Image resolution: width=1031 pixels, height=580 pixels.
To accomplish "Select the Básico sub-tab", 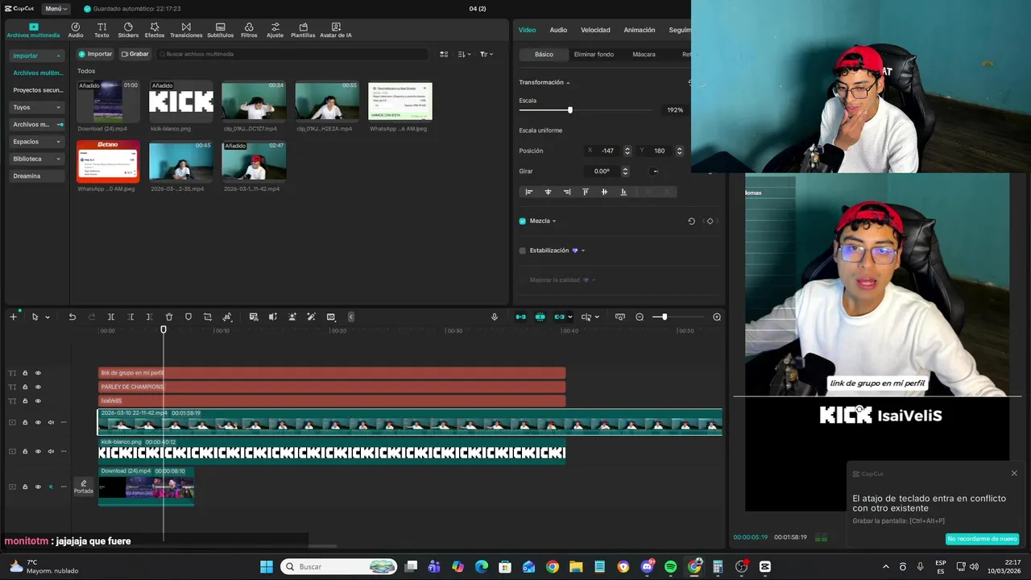I will pyautogui.click(x=544, y=54).
